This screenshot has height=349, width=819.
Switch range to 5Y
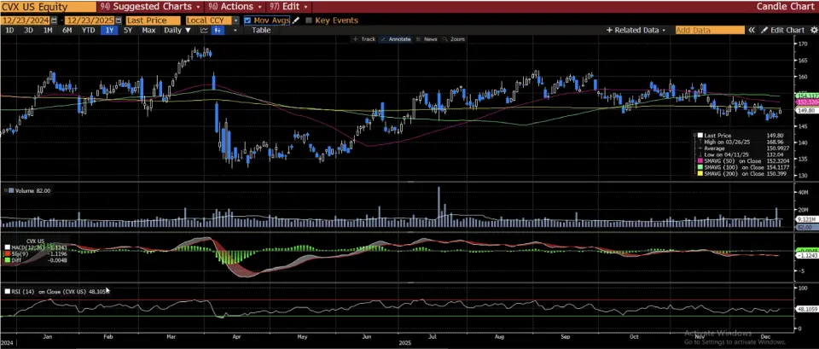coord(127,30)
